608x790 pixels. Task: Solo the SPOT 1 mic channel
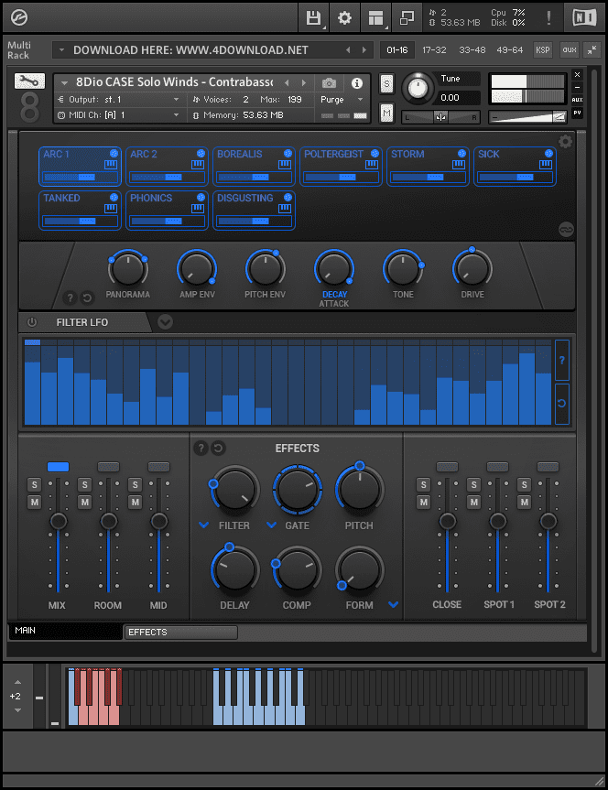pos(474,484)
